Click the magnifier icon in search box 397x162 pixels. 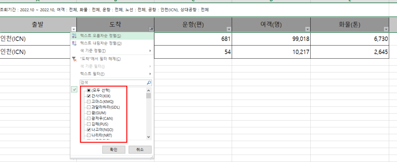(149, 83)
